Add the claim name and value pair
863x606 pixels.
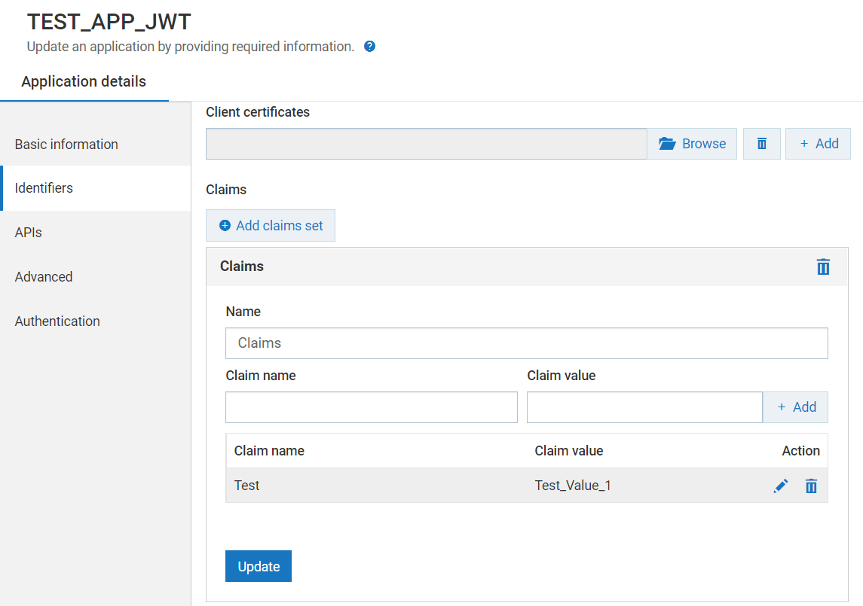point(796,407)
